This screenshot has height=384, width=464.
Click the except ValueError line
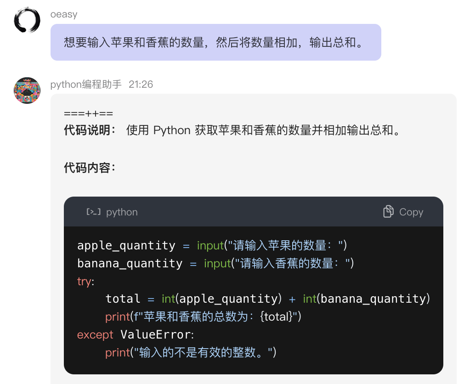136,335
